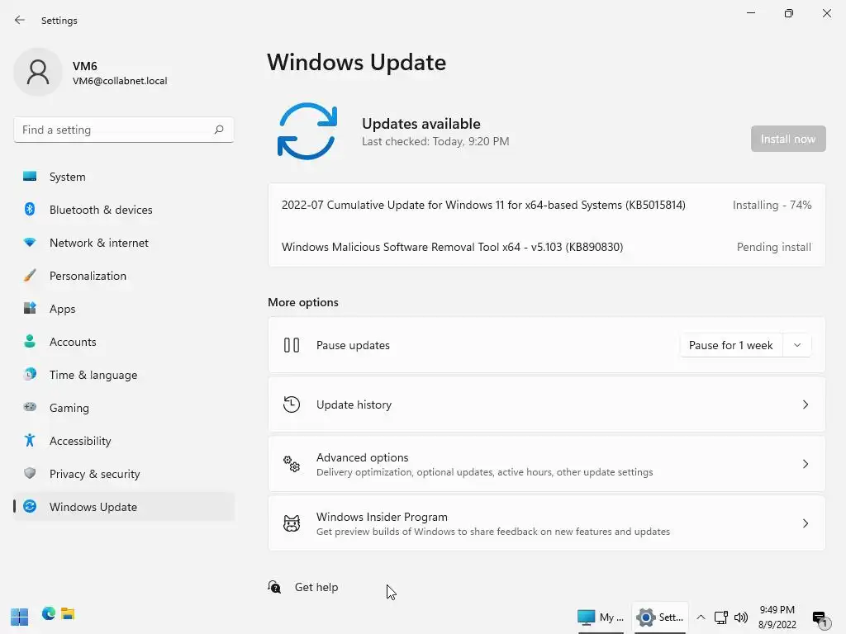Launch Microsoft Edge from taskbar

(x=49, y=613)
